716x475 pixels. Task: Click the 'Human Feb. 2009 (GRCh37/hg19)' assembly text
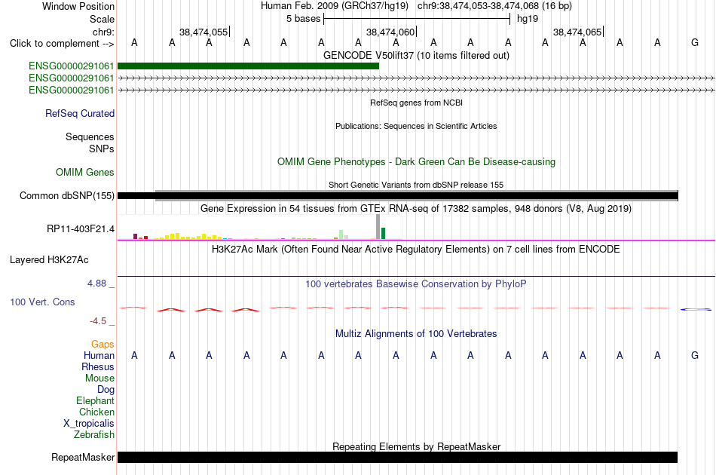(334, 6)
